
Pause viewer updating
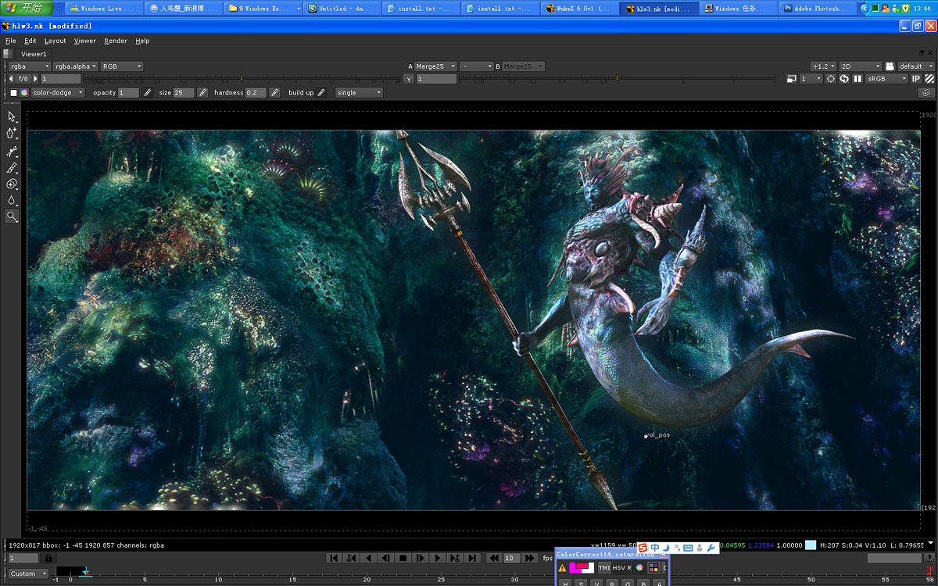pos(857,79)
